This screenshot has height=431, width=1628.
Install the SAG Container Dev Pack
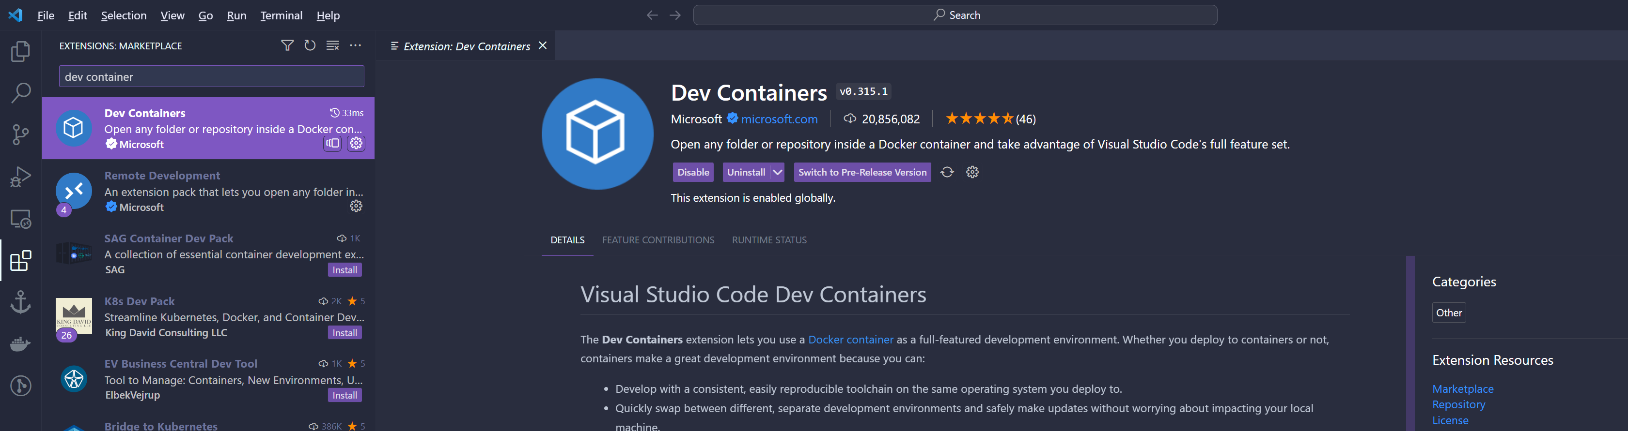pyautogui.click(x=345, y=270)
